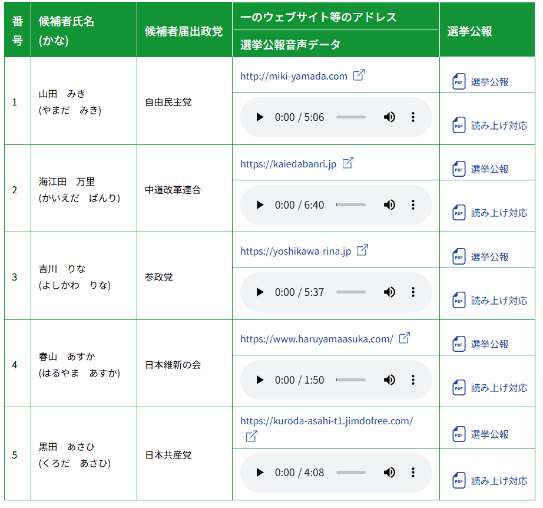This screenshot has width=543, height=508.
Task: Open 選挙公報 PDF for 海江田 万里
Action: (489, 169)
